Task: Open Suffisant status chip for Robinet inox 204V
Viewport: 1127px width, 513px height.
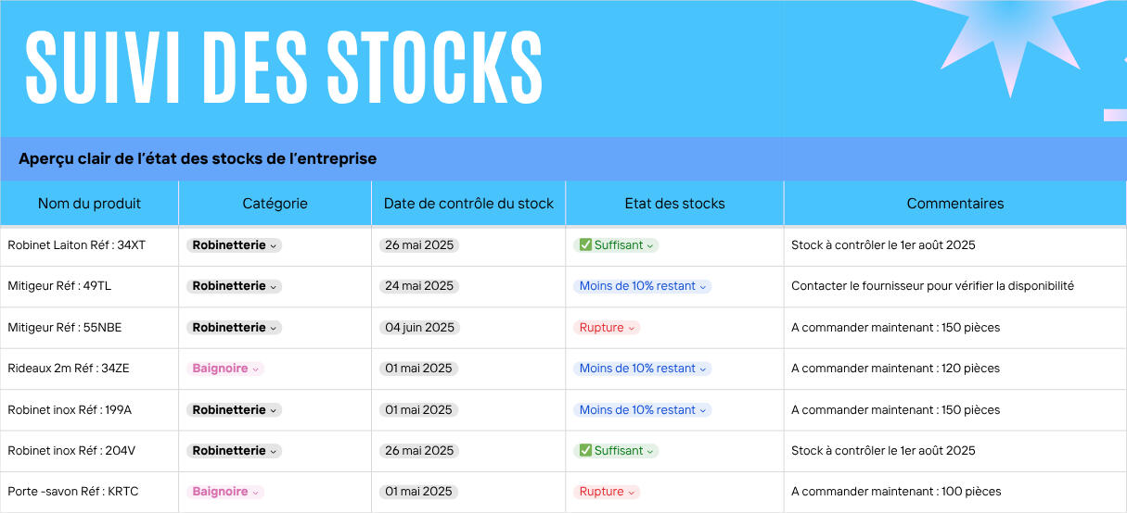Action: [x=616, y=451]
